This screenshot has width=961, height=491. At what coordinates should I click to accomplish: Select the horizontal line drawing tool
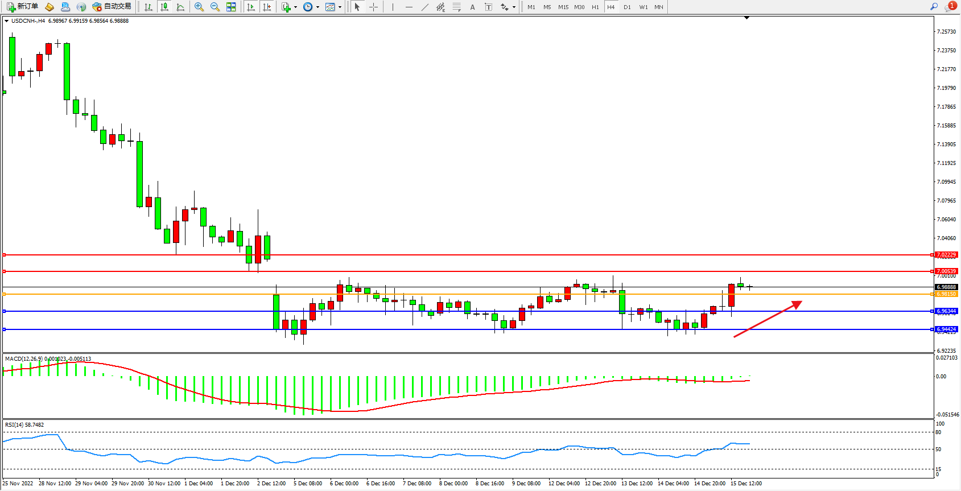409,7
